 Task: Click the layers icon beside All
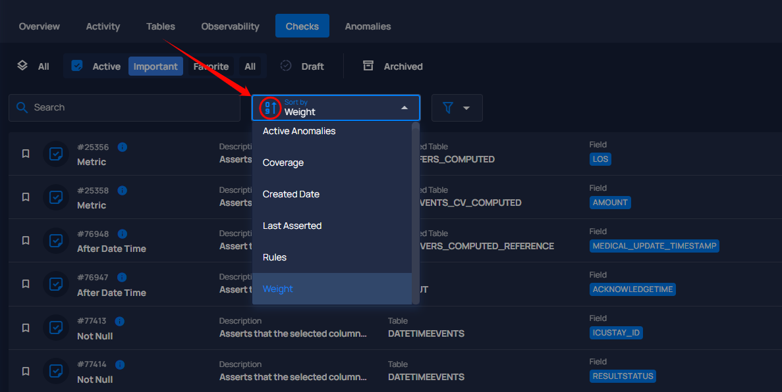point(22,66)
